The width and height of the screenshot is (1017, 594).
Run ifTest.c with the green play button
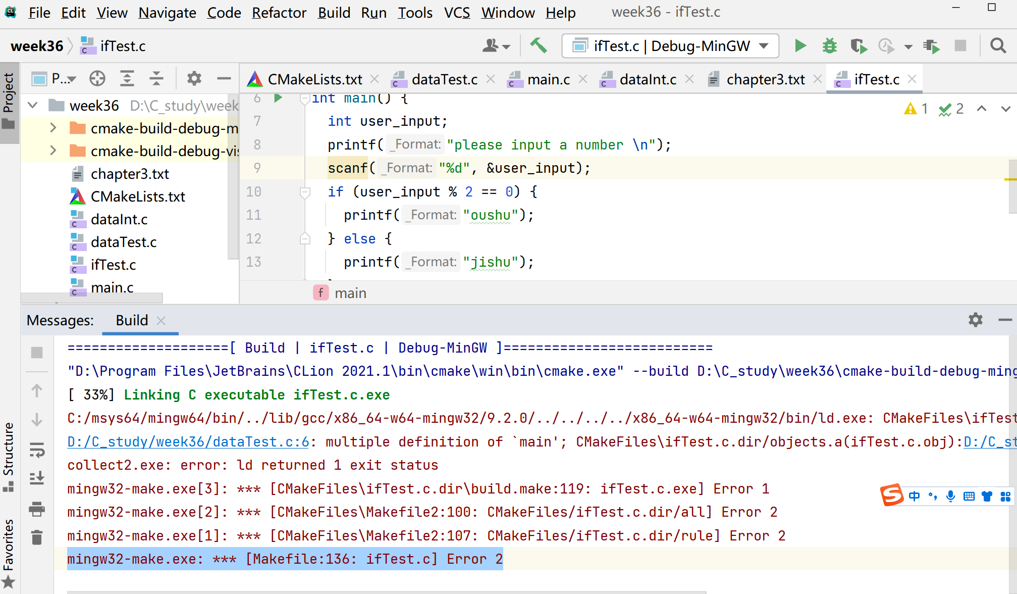[800, 46]
